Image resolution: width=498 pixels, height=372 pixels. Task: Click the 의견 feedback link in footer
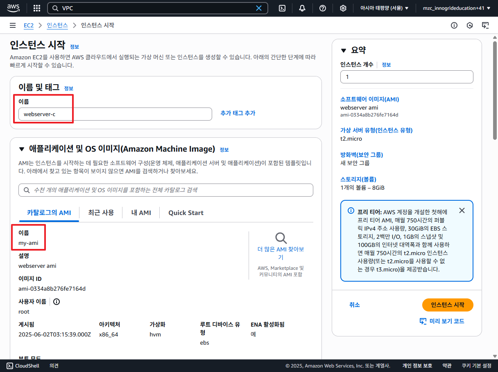[x=54, y=366]
